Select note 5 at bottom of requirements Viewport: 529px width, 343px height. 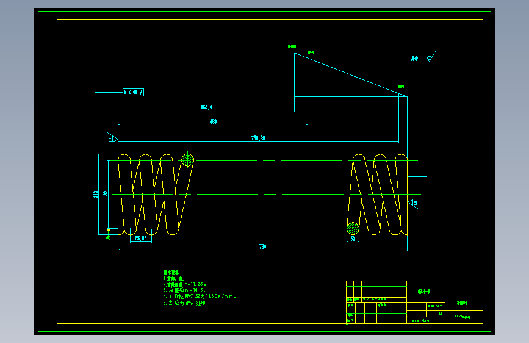tap(184, 303)
